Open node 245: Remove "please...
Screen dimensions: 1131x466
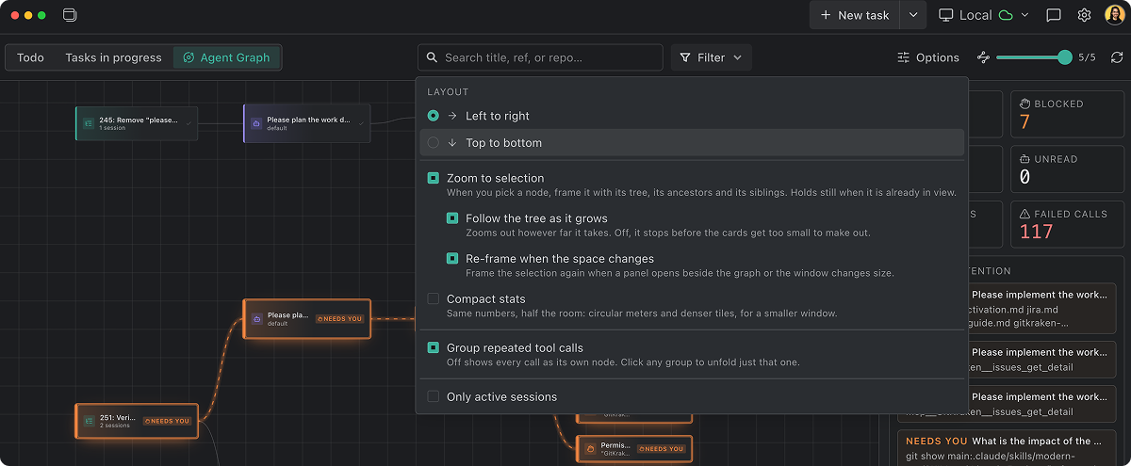tap(137, 123)
